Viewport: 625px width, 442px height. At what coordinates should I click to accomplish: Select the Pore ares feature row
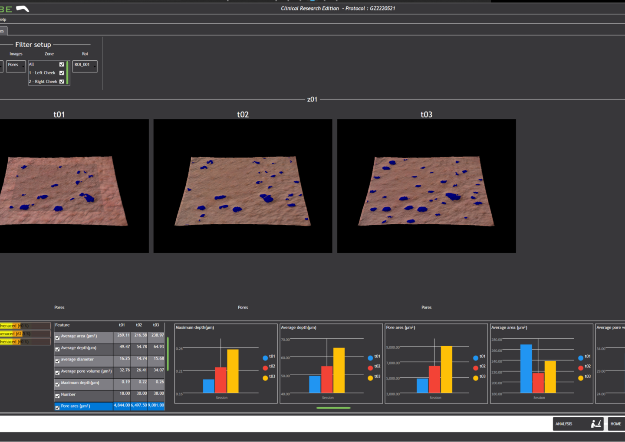(76, 406)
